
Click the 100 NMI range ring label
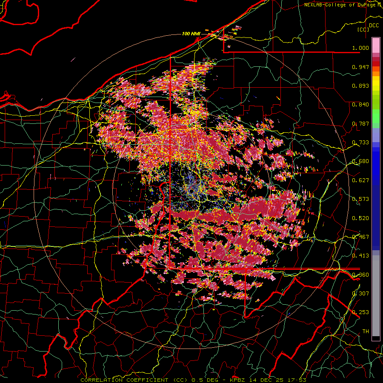(191, 34)
